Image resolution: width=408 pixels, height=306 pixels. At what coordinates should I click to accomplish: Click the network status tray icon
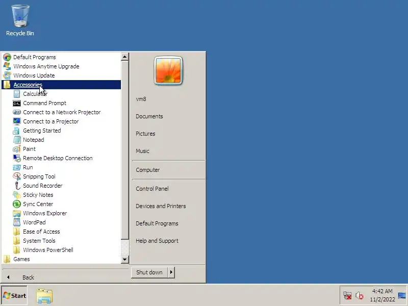[347, 296]
